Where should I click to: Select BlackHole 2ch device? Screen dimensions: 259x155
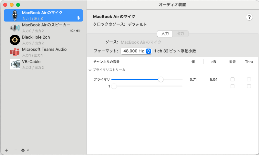[x=44, y=40]
